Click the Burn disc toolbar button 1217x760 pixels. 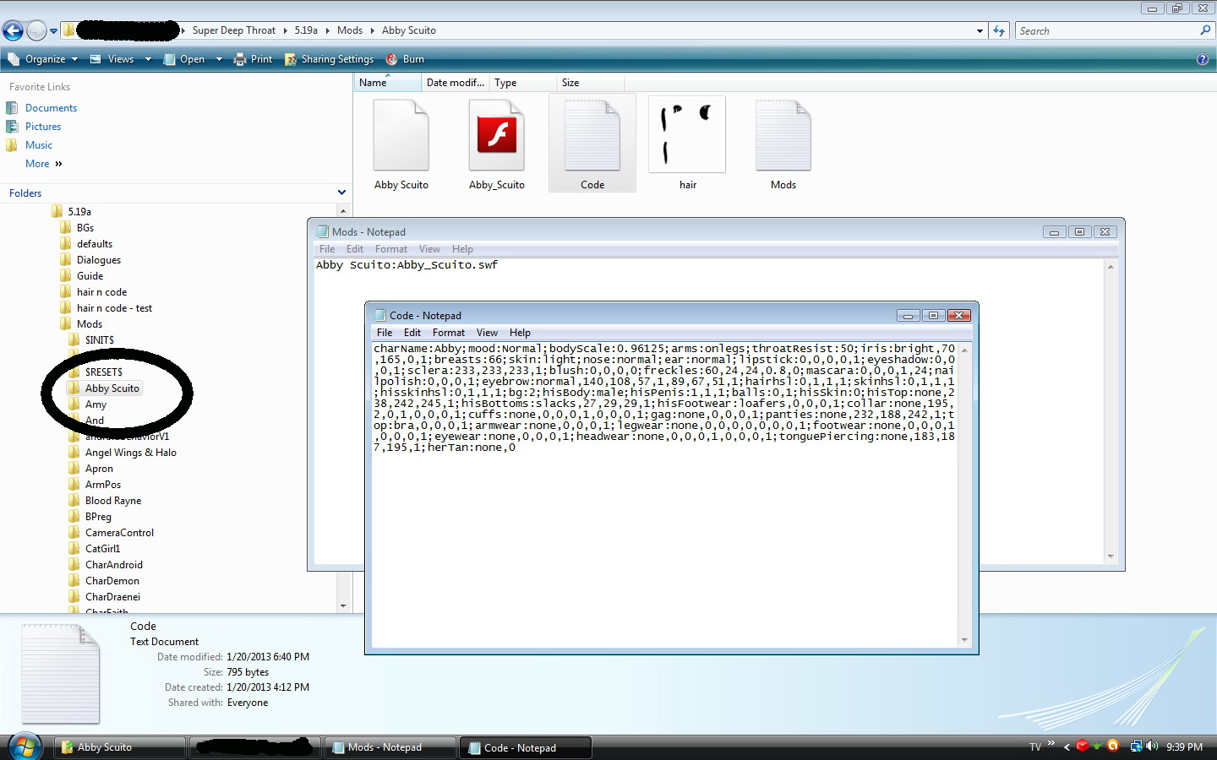[x=405, y=59]
